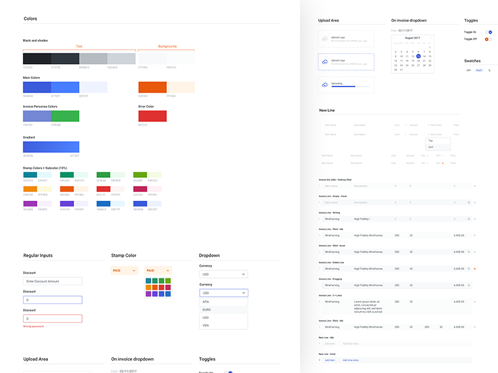Turn on the Toggle Off switch
The height and width of the screenshot is (373, 498).
(x=489, y=39)
